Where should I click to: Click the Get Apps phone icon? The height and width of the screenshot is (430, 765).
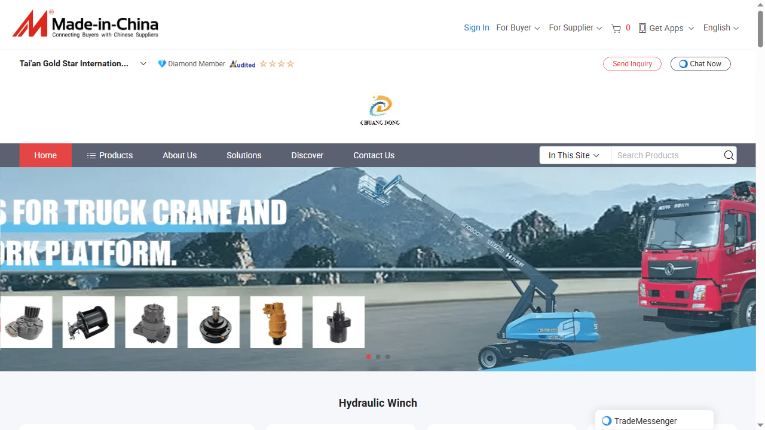click(642, 28)
